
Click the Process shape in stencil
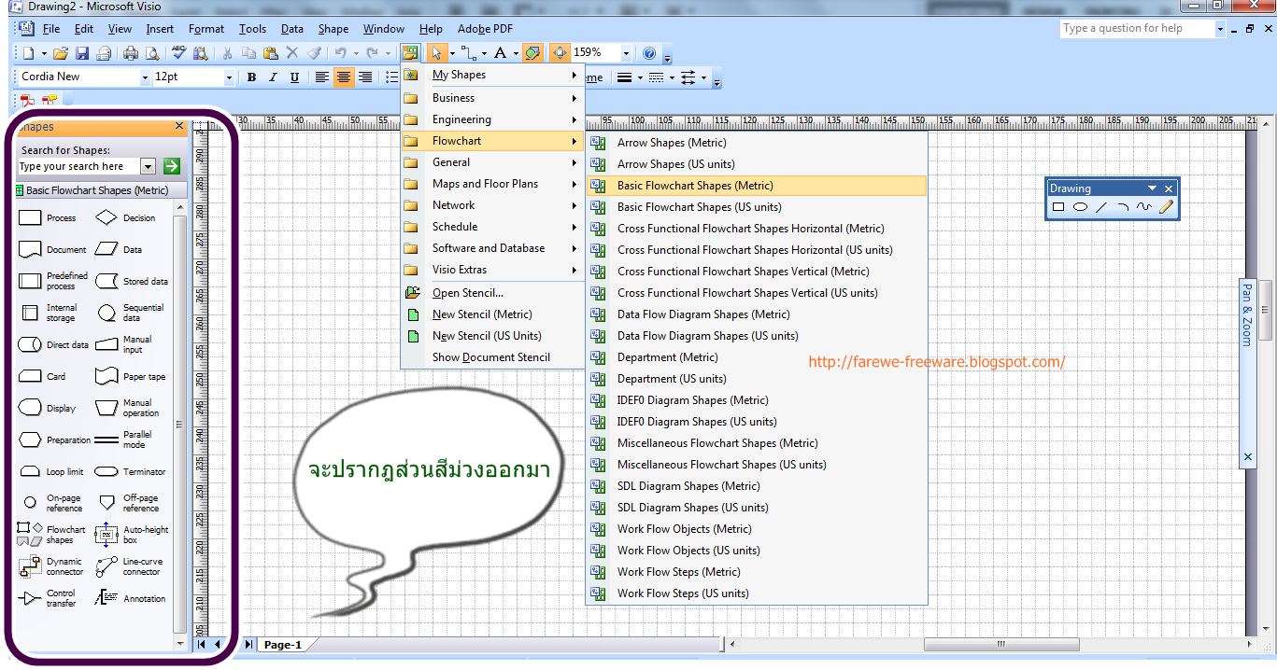click(48, 218)
